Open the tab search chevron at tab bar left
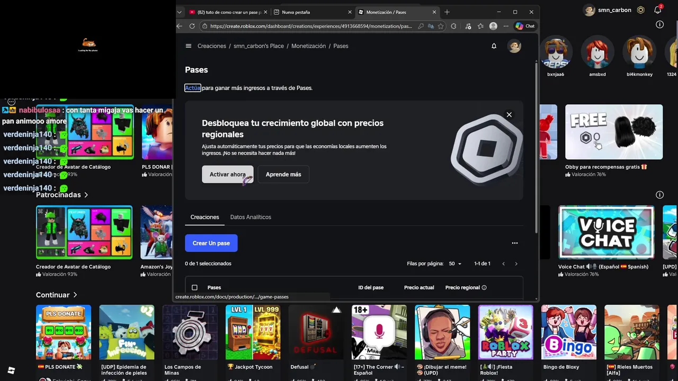678x381 pixels. pos(180,12)
